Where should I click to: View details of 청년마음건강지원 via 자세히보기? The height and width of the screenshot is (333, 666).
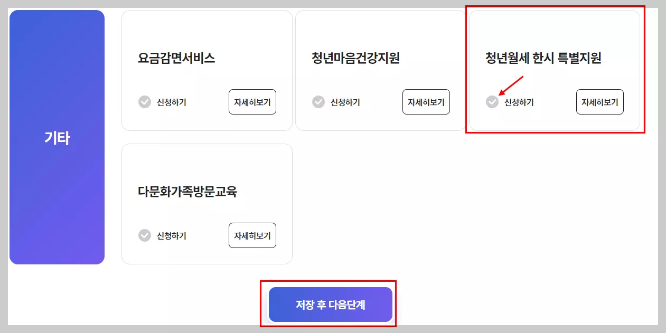426,102
